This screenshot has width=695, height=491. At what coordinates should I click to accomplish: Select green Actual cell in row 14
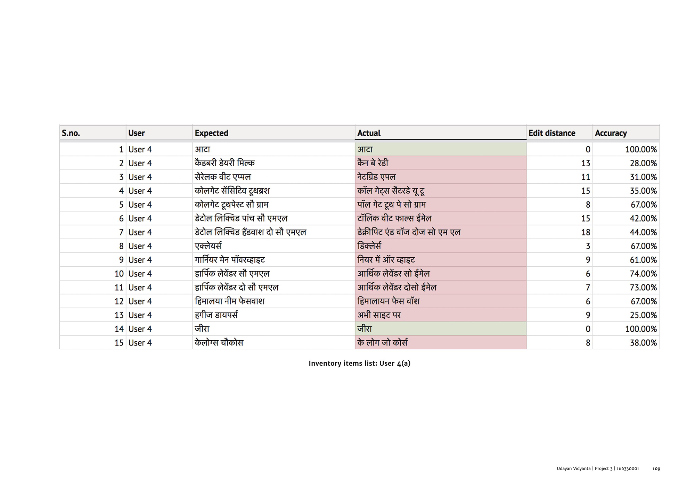(440, 329)
